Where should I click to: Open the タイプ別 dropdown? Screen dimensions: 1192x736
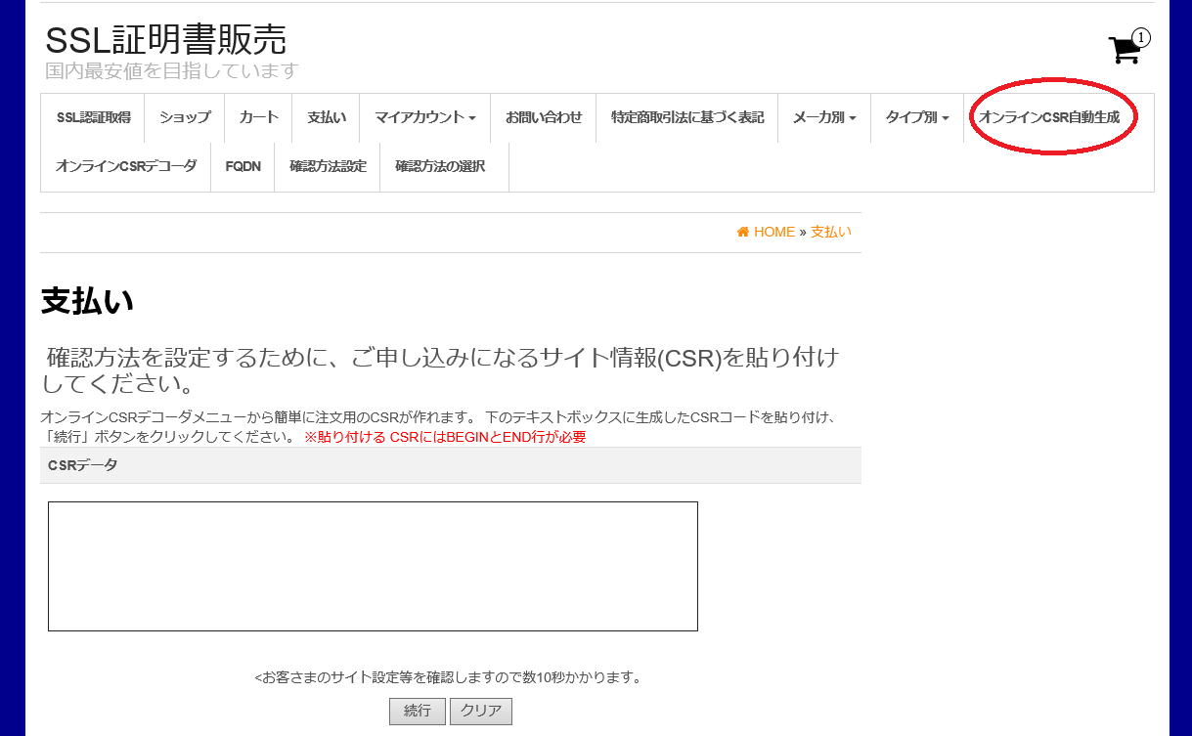click(x=917, y=117)
